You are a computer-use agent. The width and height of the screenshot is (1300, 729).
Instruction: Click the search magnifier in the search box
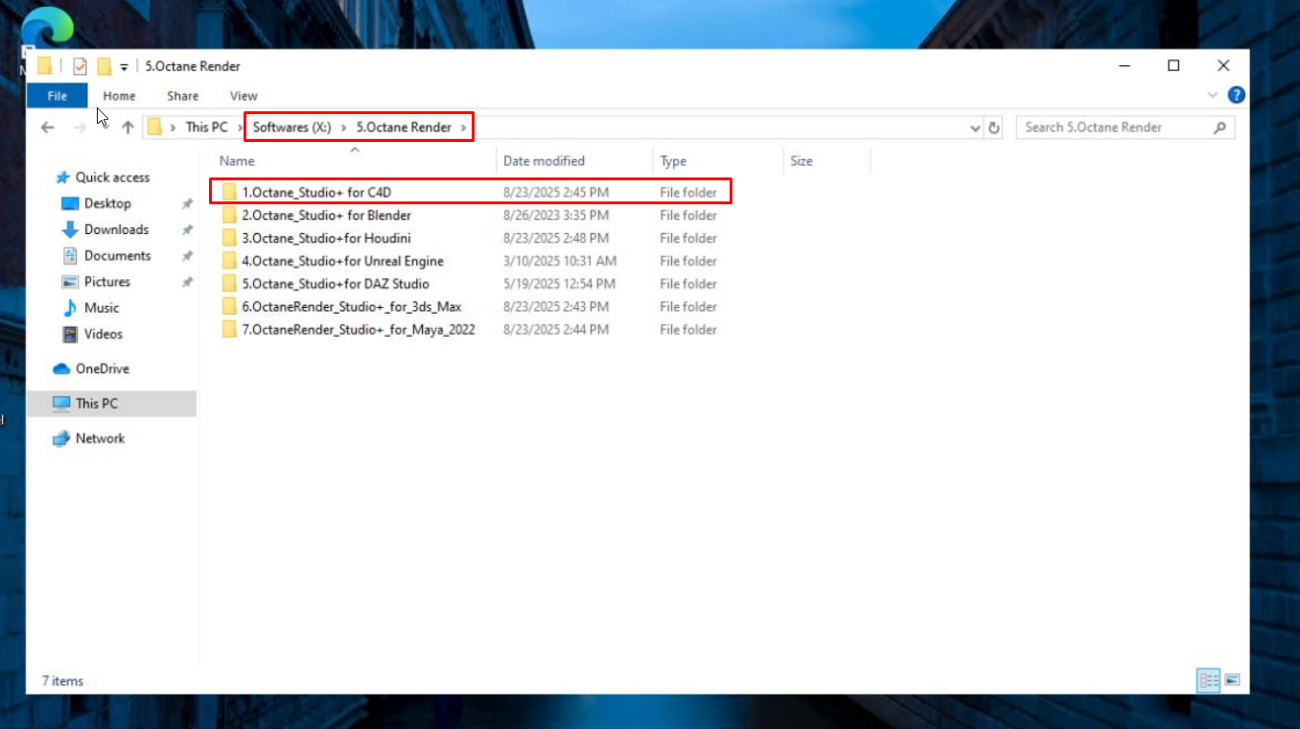pyautogui.click(x=1219, y=128)
